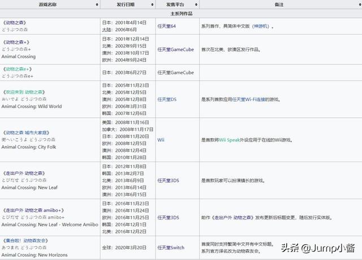Select the date 日本：2003年6月27日
362x260 pixels.
pyautogui.click(x=124, y=73)
